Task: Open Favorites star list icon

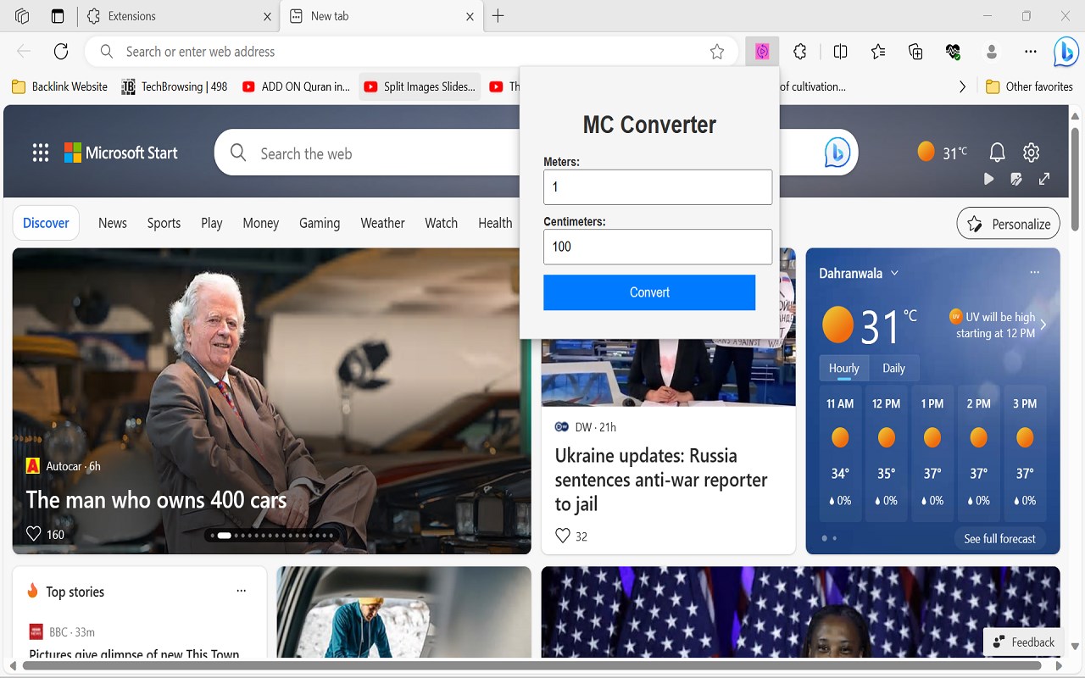Action: 878,52
